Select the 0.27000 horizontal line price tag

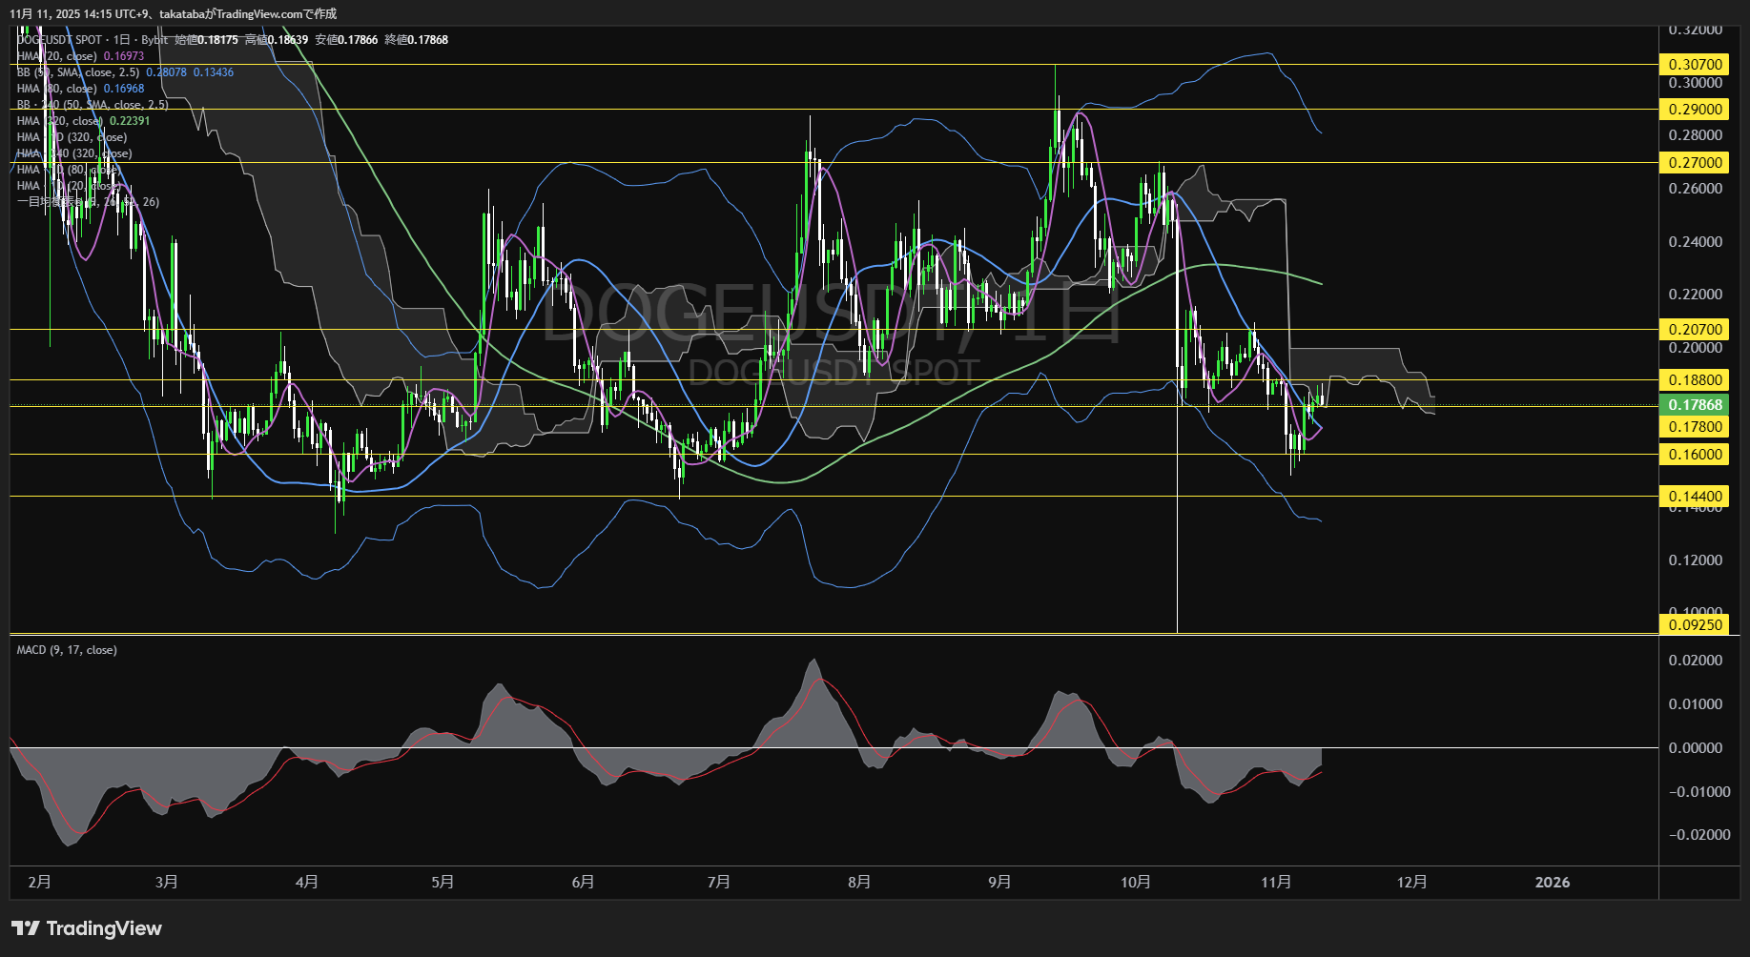click(x=1695, y=163)
